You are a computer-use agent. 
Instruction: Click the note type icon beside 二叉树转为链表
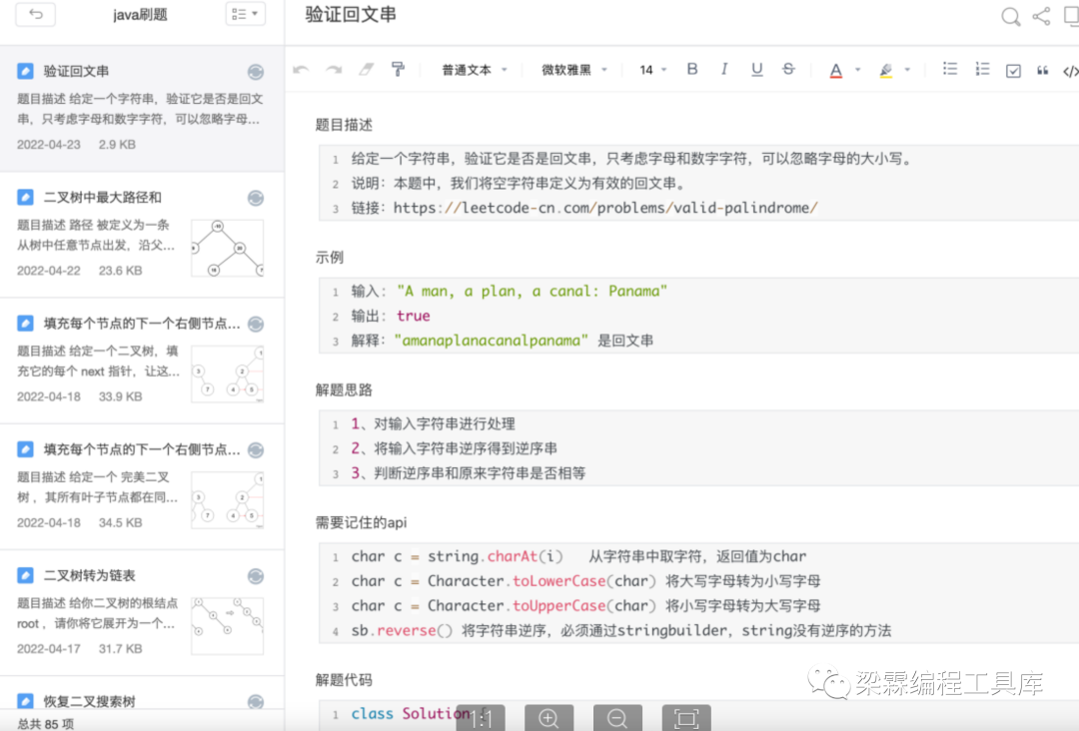click(25, 575)
